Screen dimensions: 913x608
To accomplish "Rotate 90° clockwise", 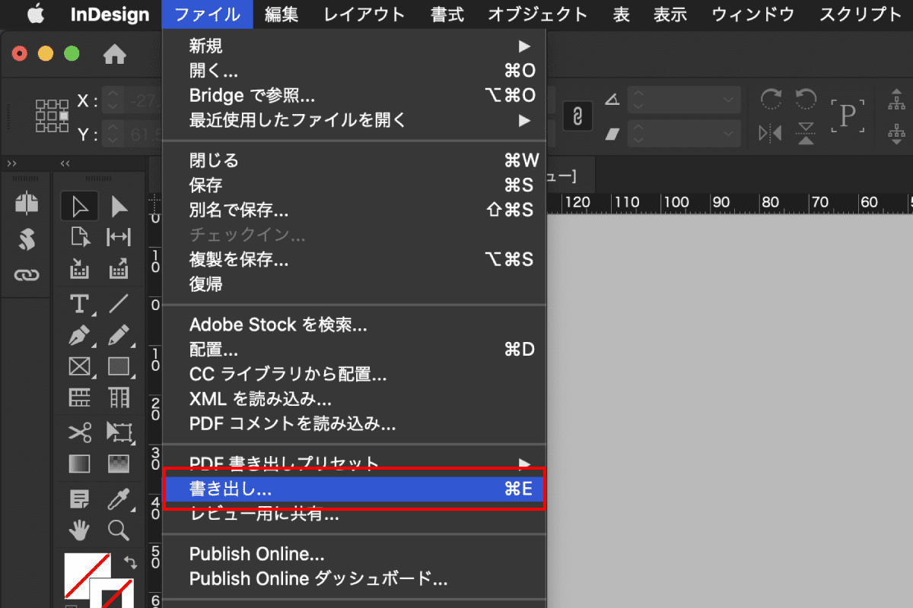I will click(771, 99).
